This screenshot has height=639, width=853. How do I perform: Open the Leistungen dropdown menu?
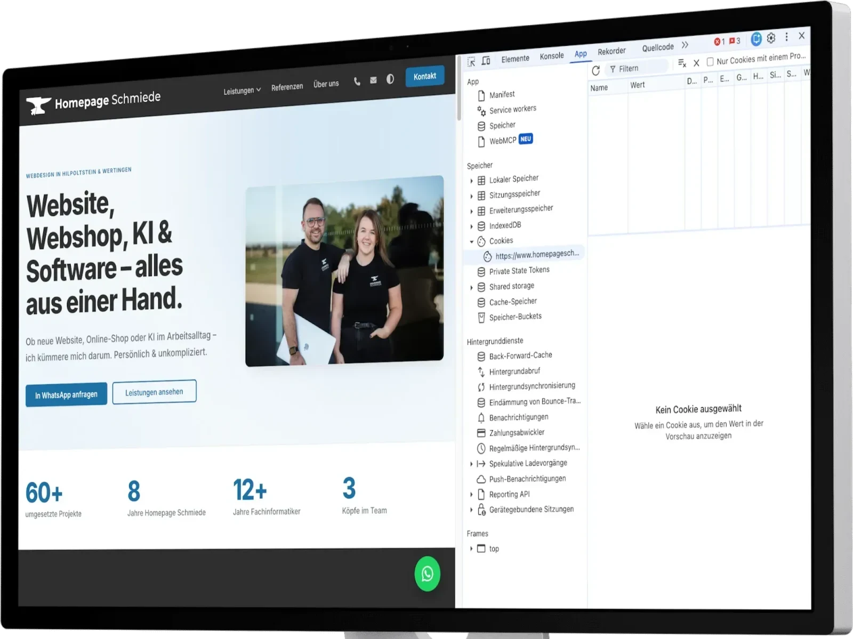click(x=242, y=91)
